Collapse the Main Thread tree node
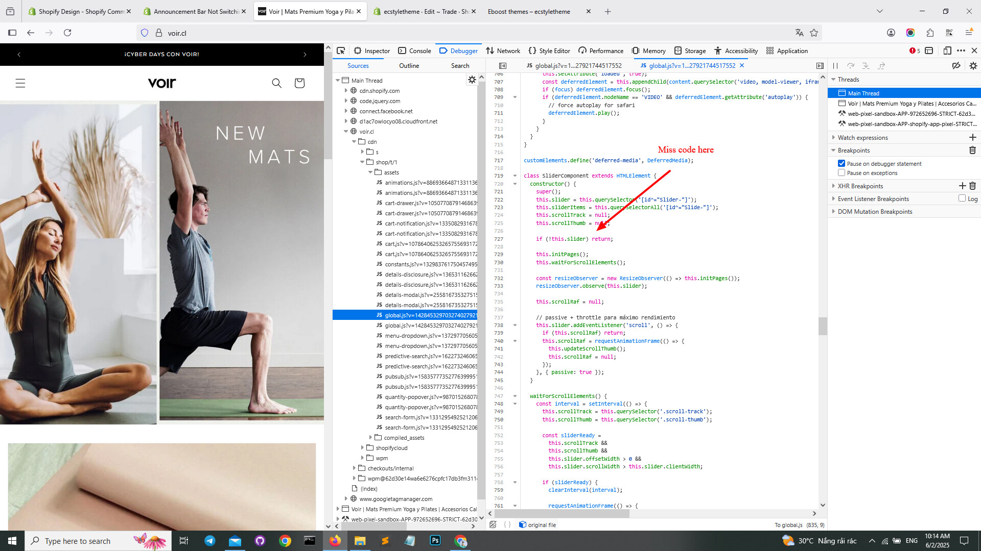 click(338, 81)
